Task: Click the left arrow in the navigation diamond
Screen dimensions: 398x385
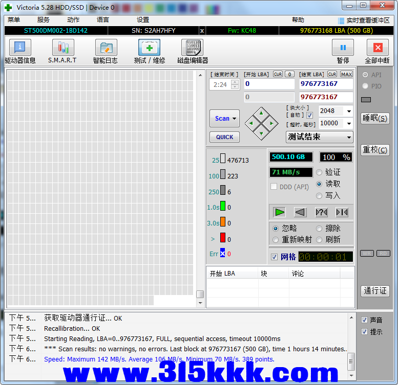Action: pos(251,123)
